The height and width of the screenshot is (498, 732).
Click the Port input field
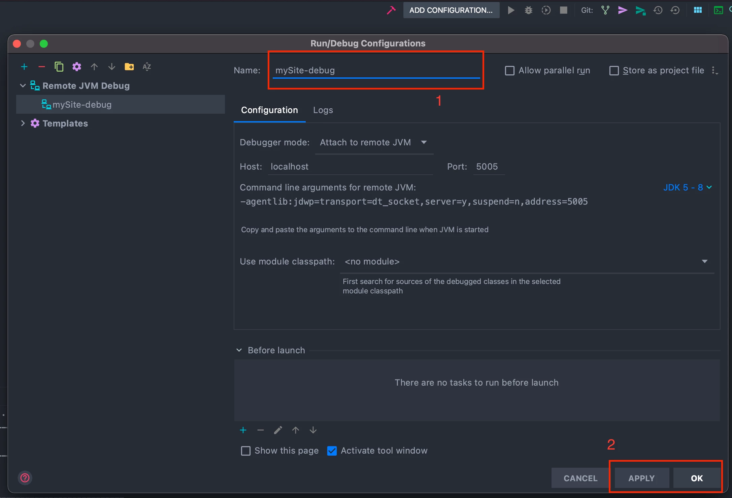489,167
